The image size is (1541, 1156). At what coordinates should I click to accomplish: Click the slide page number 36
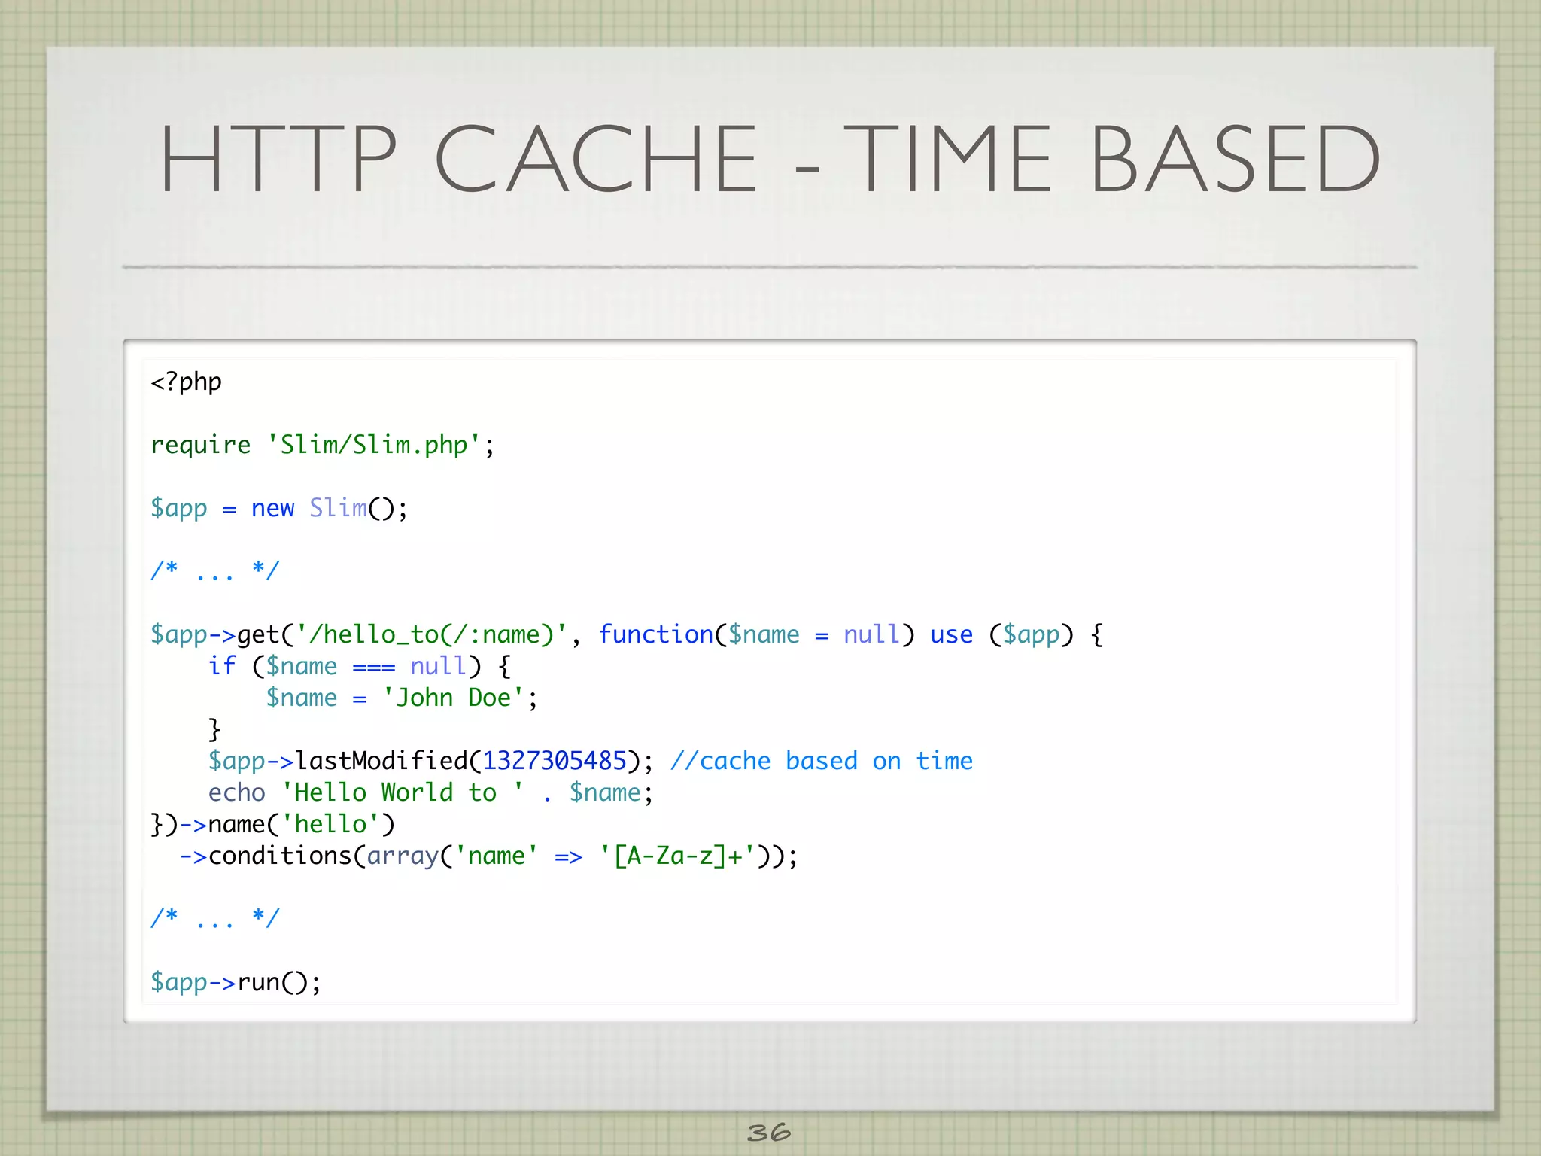coord(769,1133)
